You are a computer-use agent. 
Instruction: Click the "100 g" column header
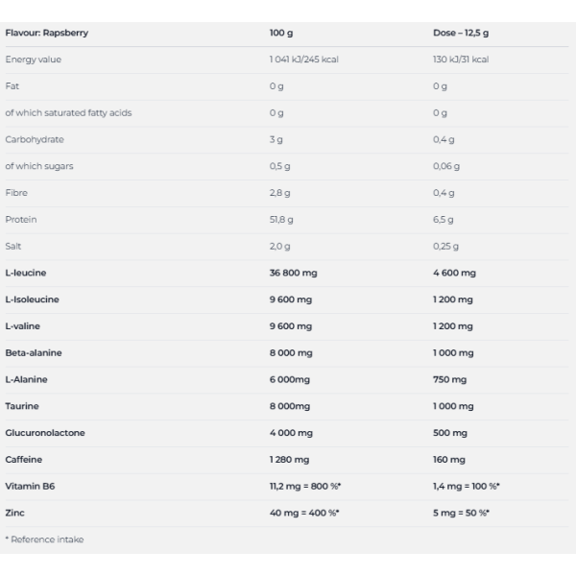pyautogui.click(x=282, y=33)
